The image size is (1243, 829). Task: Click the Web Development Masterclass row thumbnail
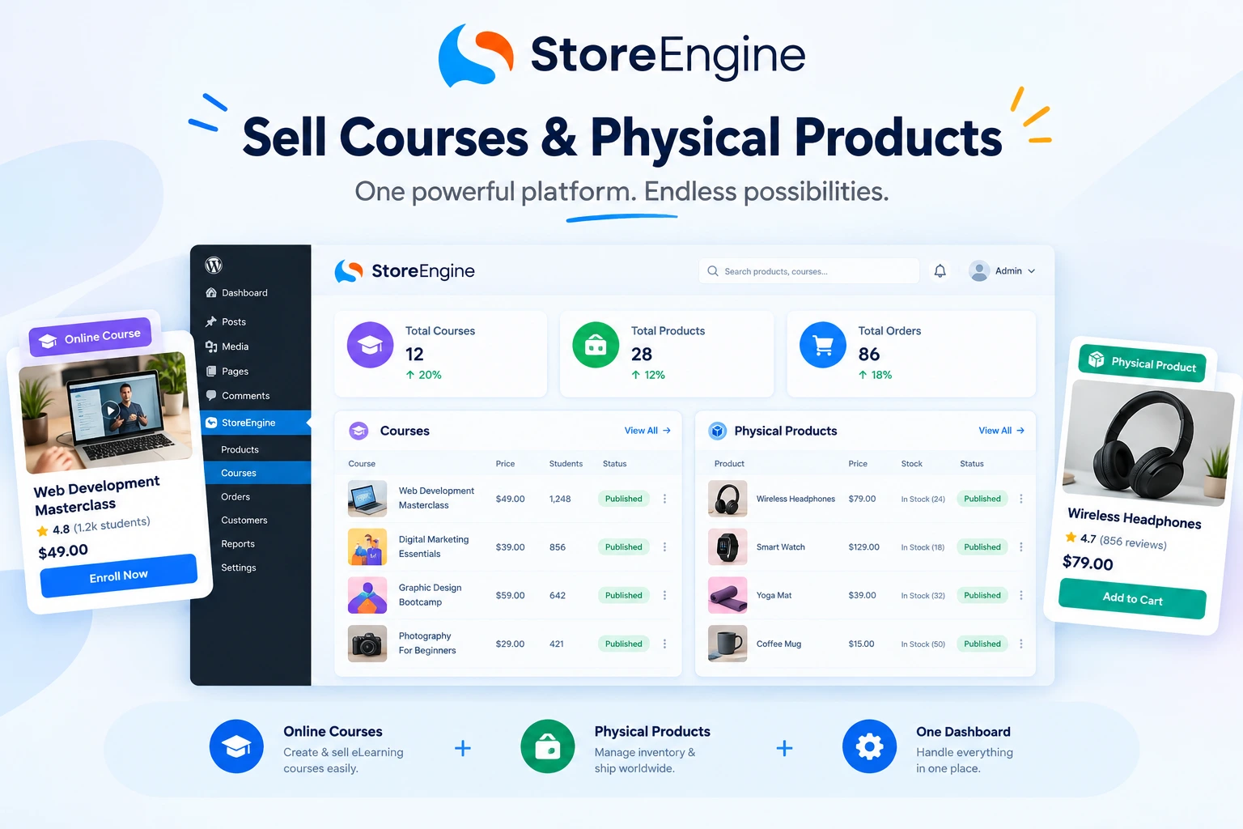pos(367,499)
